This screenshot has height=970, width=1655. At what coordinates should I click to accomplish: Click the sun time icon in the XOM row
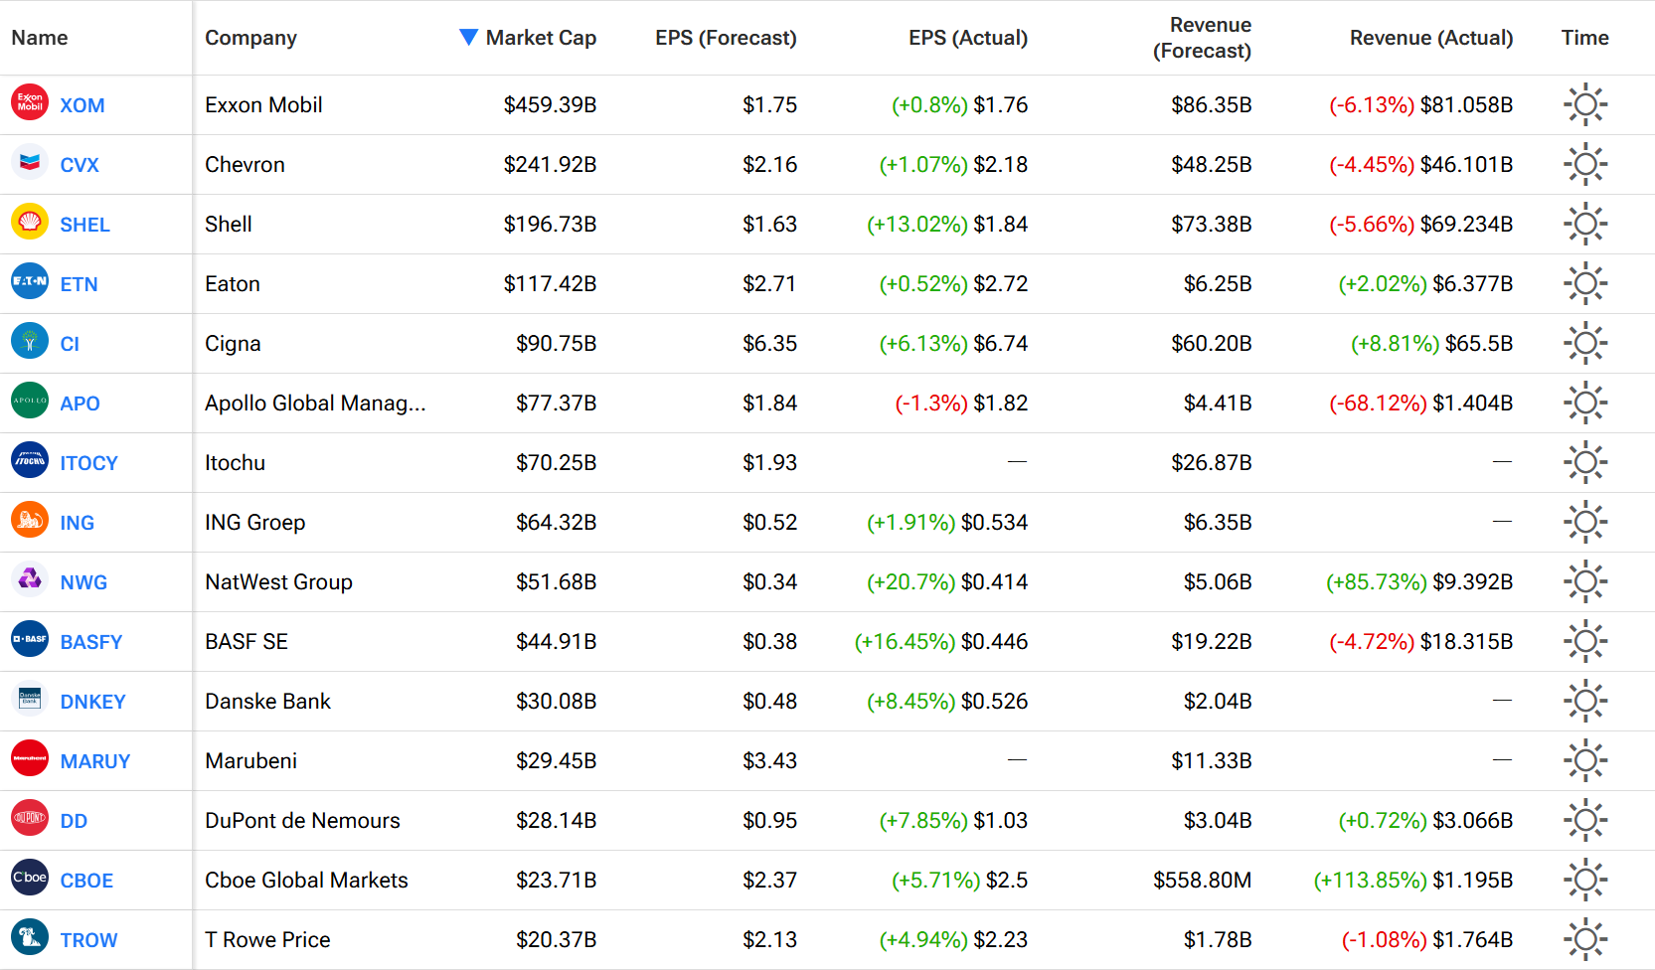point(1585,104)
